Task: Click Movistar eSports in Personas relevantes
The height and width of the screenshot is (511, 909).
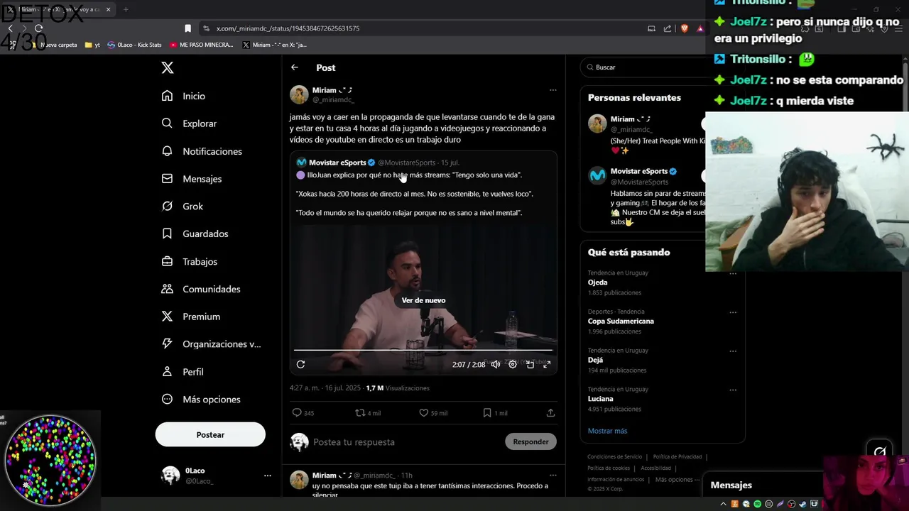Action: click(638, 171)
